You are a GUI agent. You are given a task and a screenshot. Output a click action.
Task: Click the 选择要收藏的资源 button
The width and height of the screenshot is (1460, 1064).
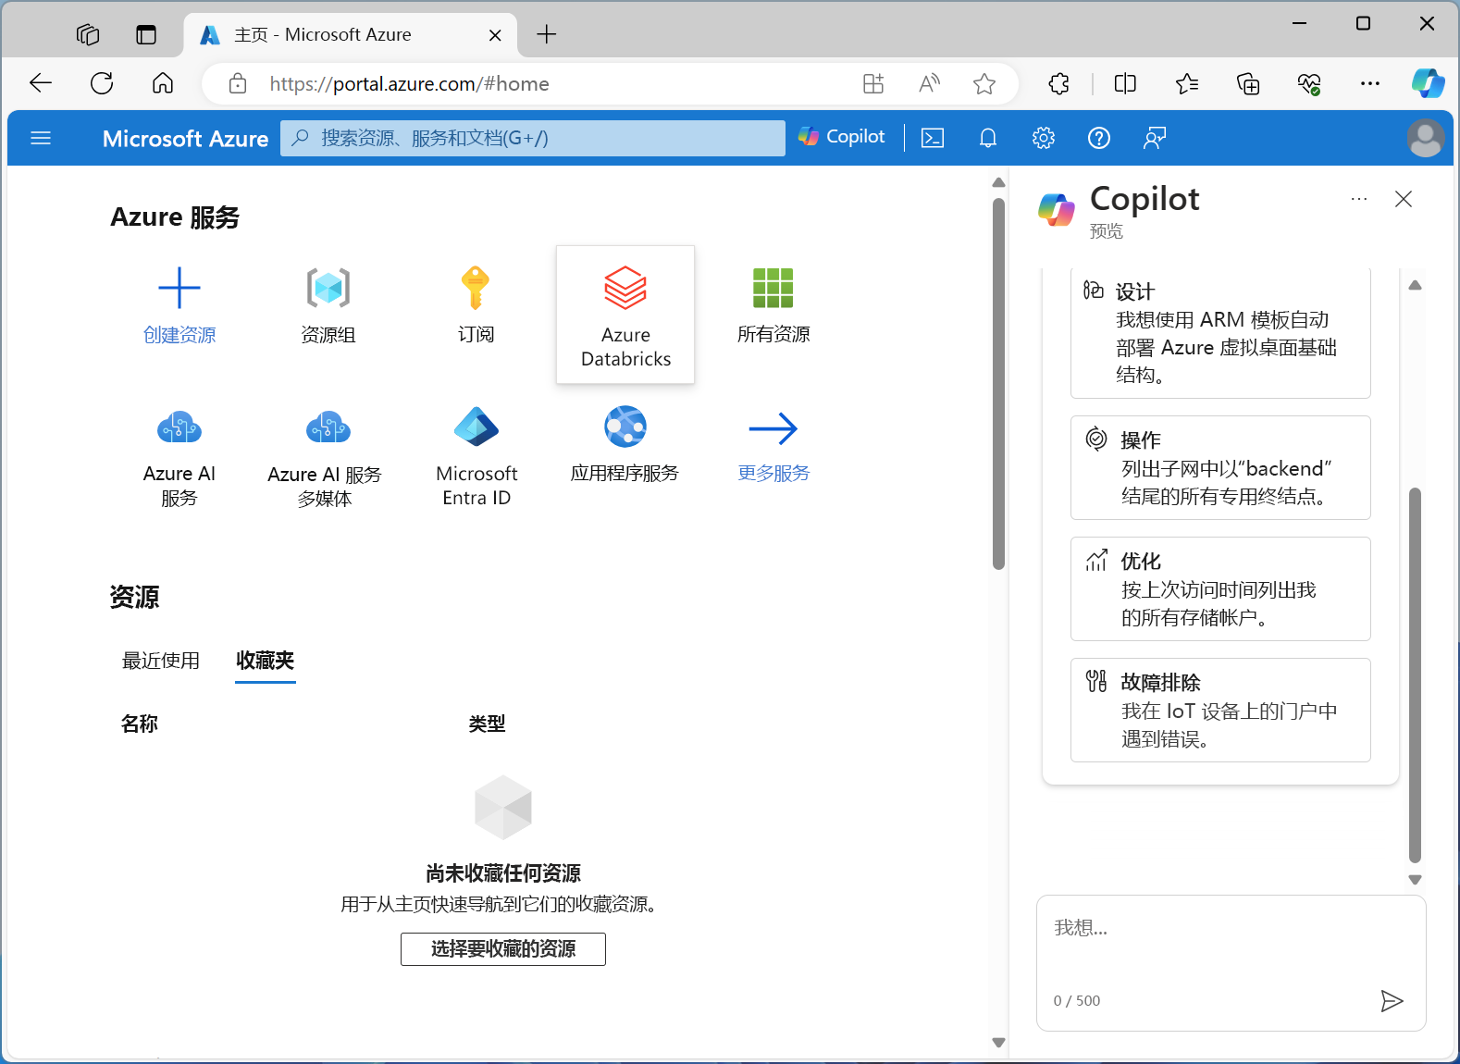click(x=503, y=949)
